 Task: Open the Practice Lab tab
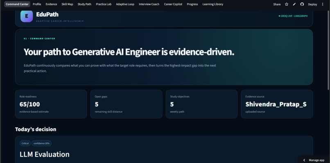click(x=104, y=4)
